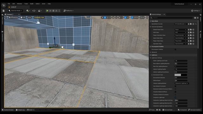Open the GameMode Override dropdown
Image resolution: width=203 pixels, height=114 pixels.
click(x=181, y=24)
